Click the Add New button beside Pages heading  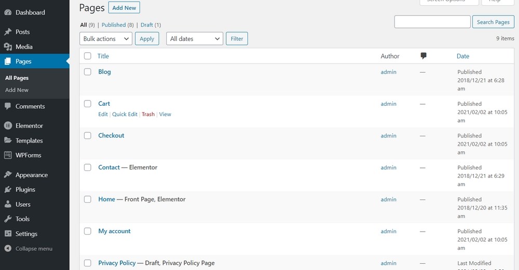pyautogui.click(x=124, y=8)
